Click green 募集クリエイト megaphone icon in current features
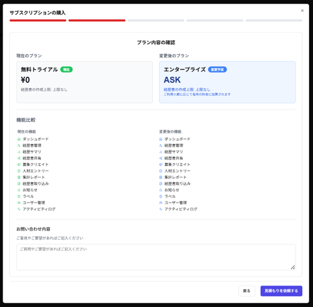Screen dimensions: 313x307 click(19, 164)
